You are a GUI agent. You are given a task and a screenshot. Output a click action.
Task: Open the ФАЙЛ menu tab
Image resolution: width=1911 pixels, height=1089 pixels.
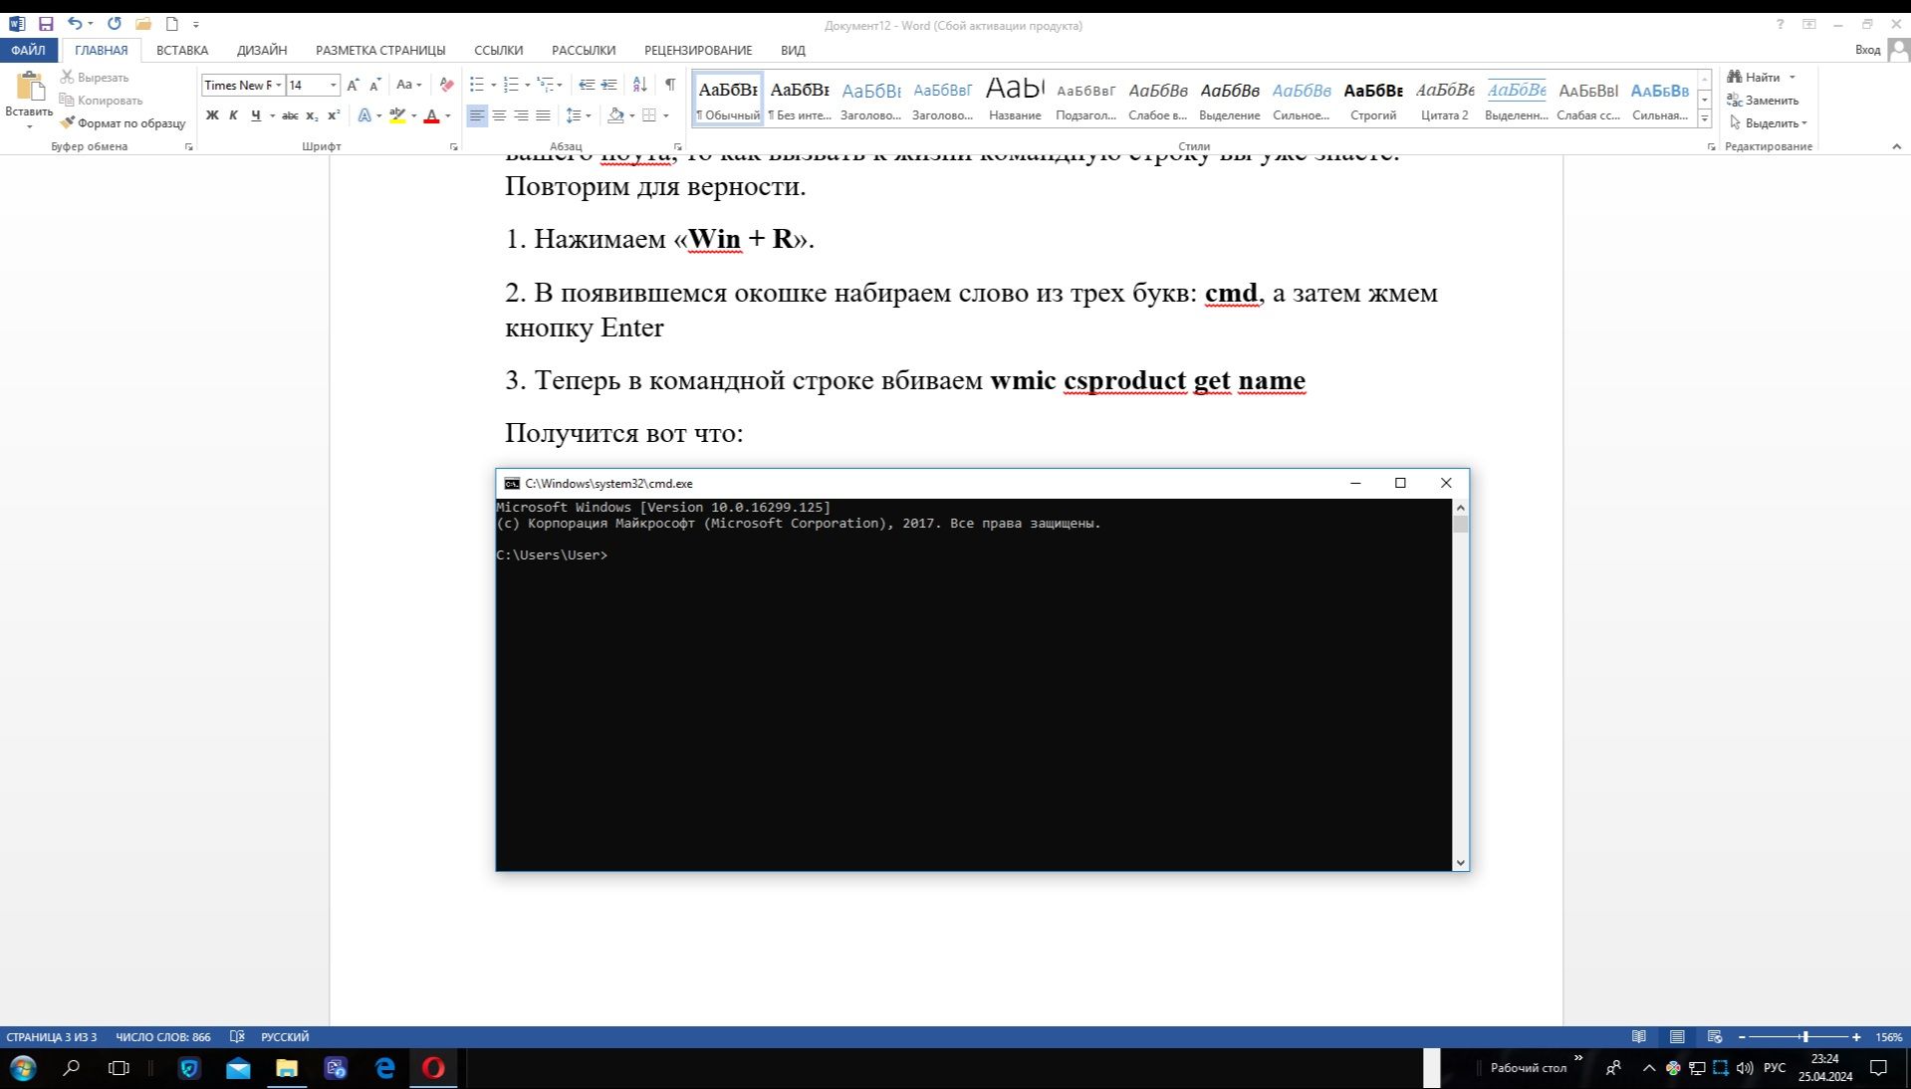[x=29, y=50]
